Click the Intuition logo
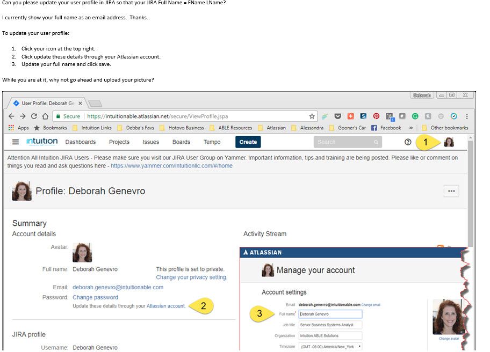490x352 pixels. click(x=42, y=141)
